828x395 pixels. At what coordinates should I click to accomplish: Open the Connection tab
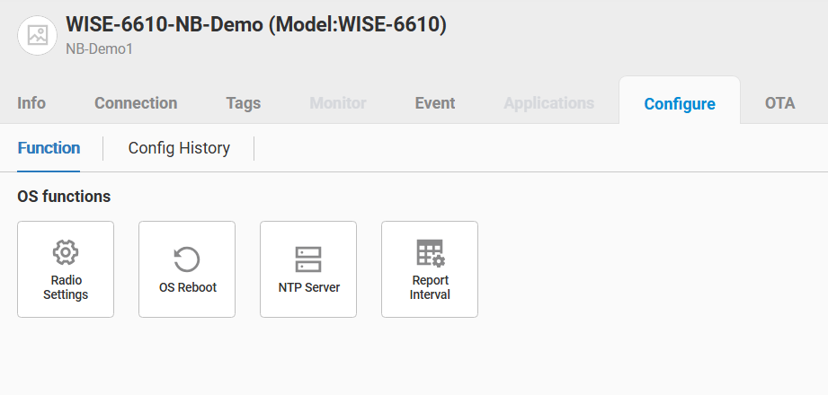(x=136, y=103)
